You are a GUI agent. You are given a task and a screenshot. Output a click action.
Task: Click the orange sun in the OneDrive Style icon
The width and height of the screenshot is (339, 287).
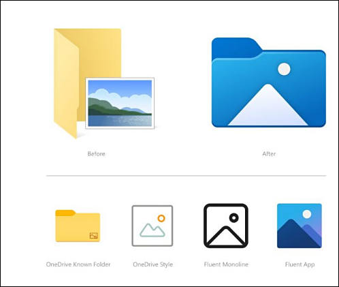(161, 218)
